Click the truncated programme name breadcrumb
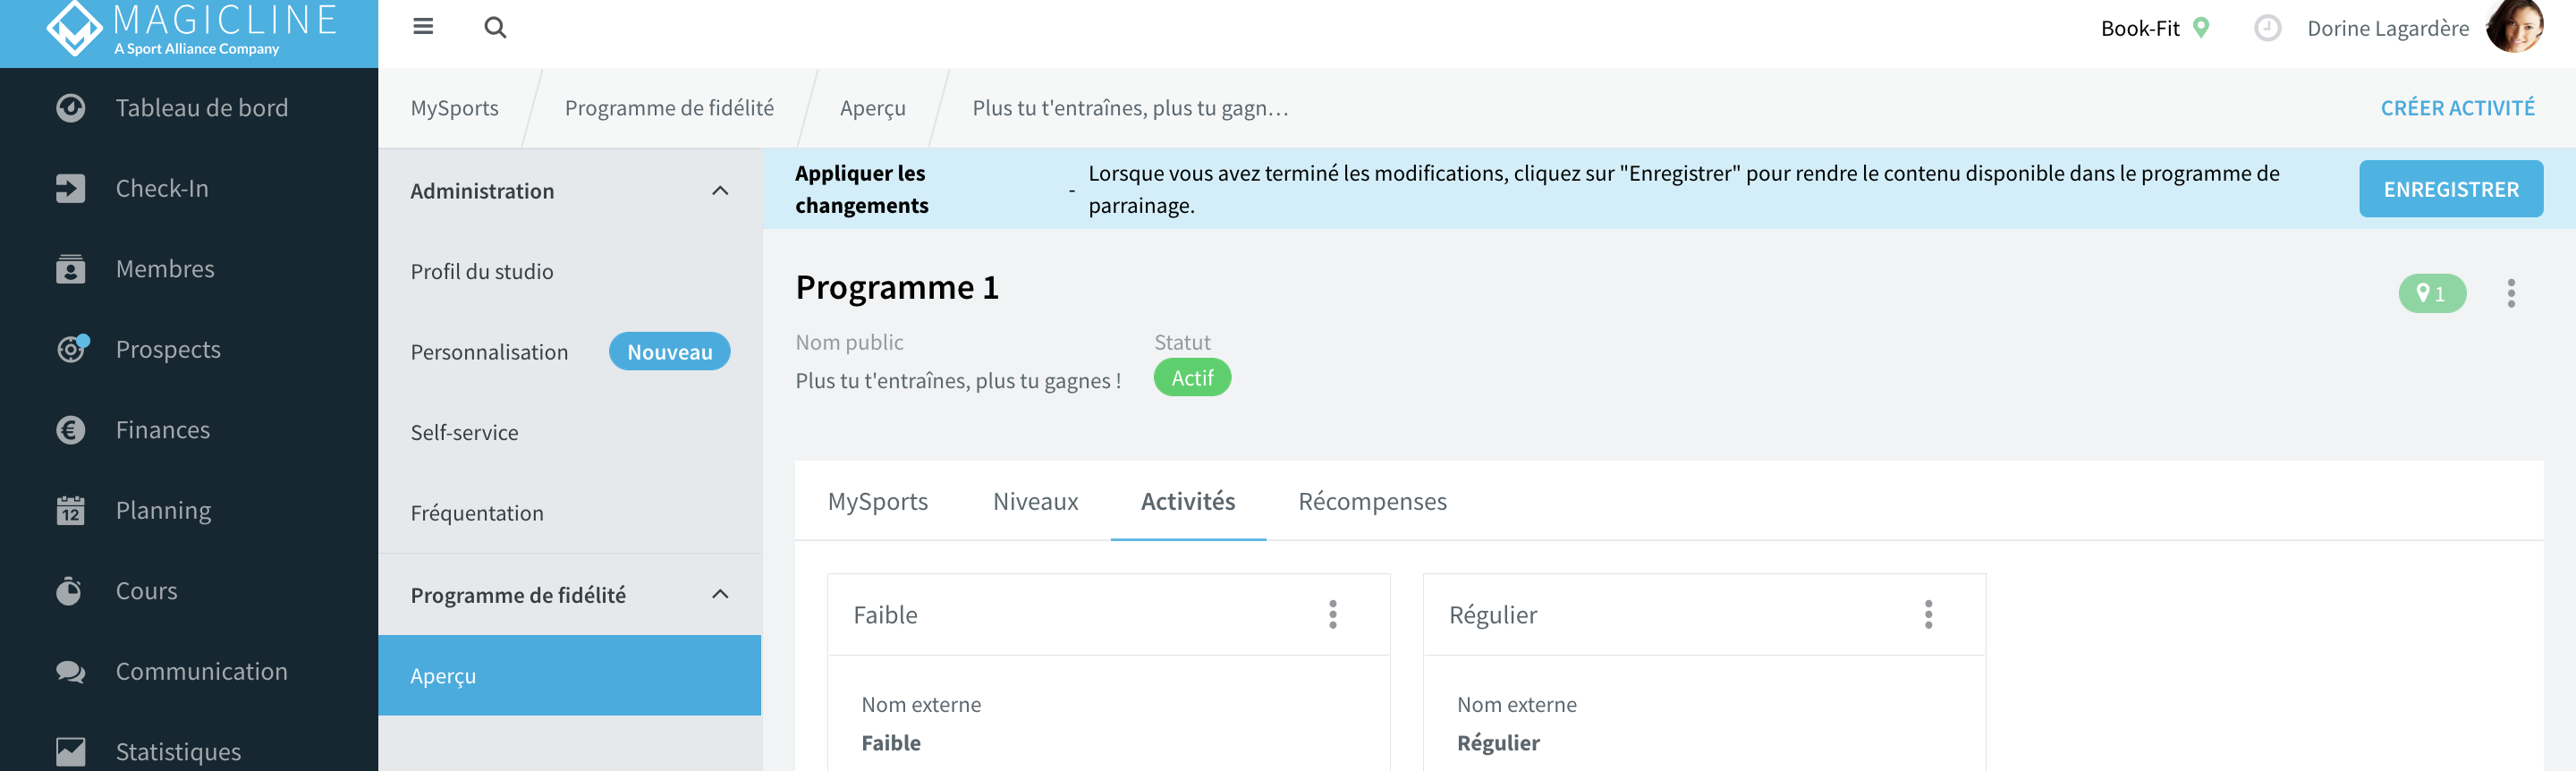 coord(1130,108)
